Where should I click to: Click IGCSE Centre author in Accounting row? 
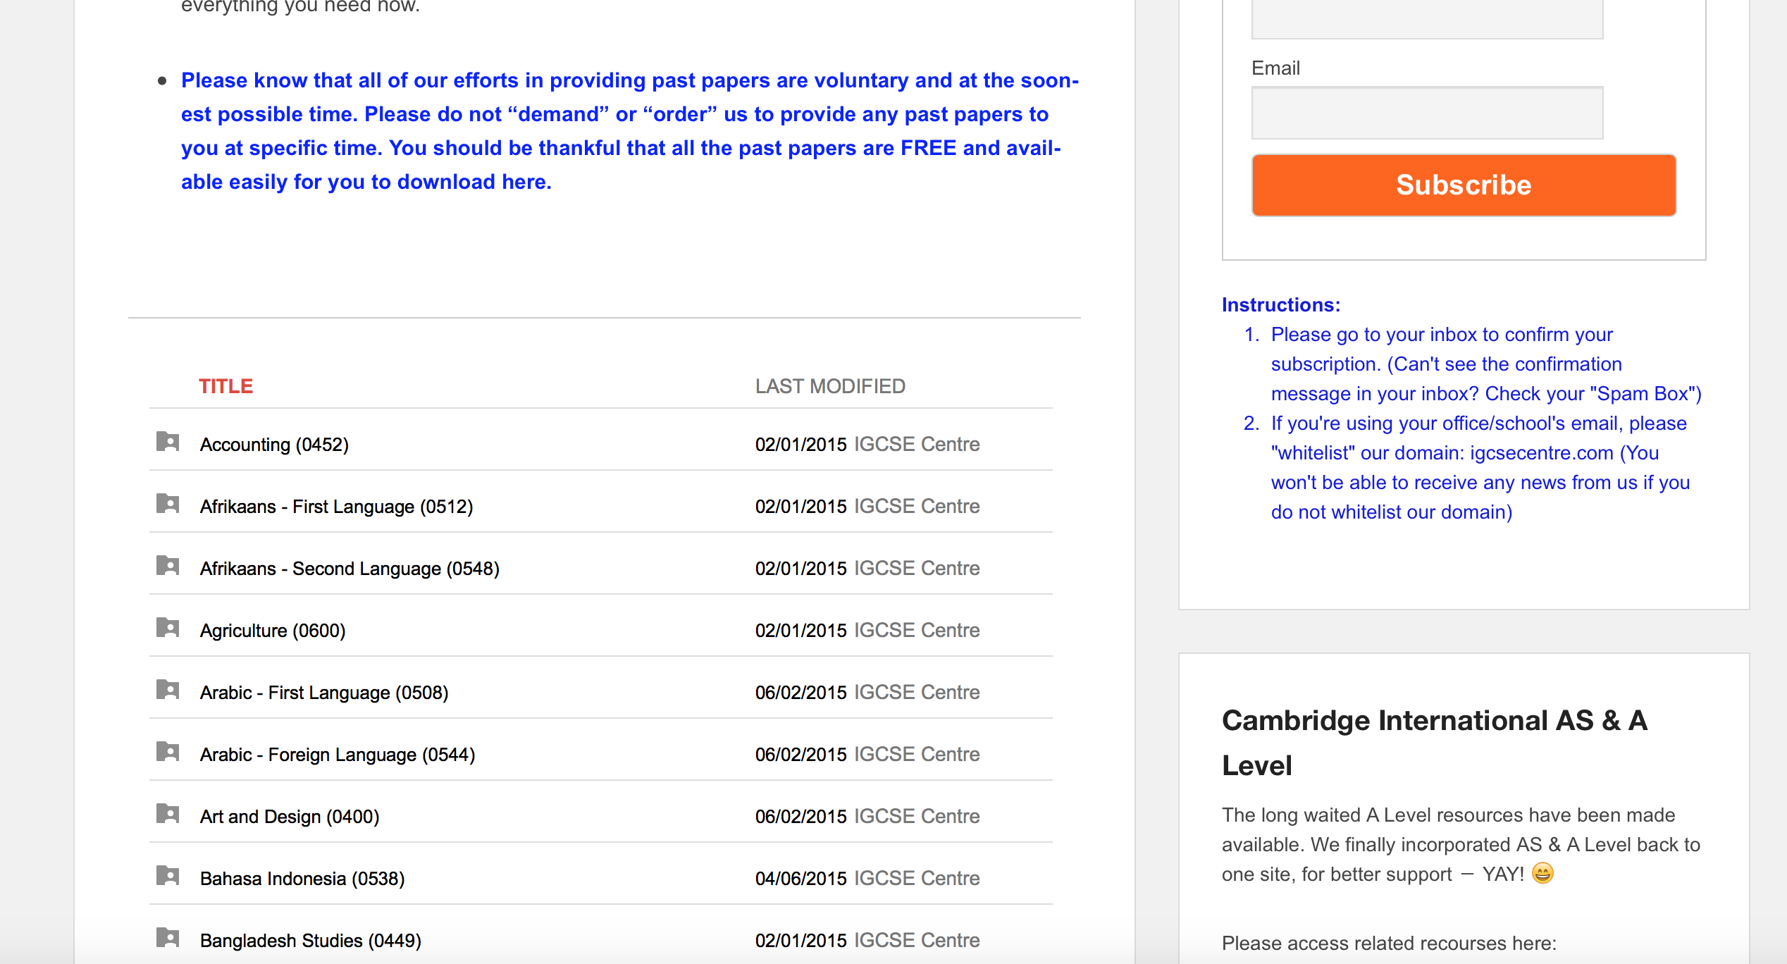[x=917, y=445]
